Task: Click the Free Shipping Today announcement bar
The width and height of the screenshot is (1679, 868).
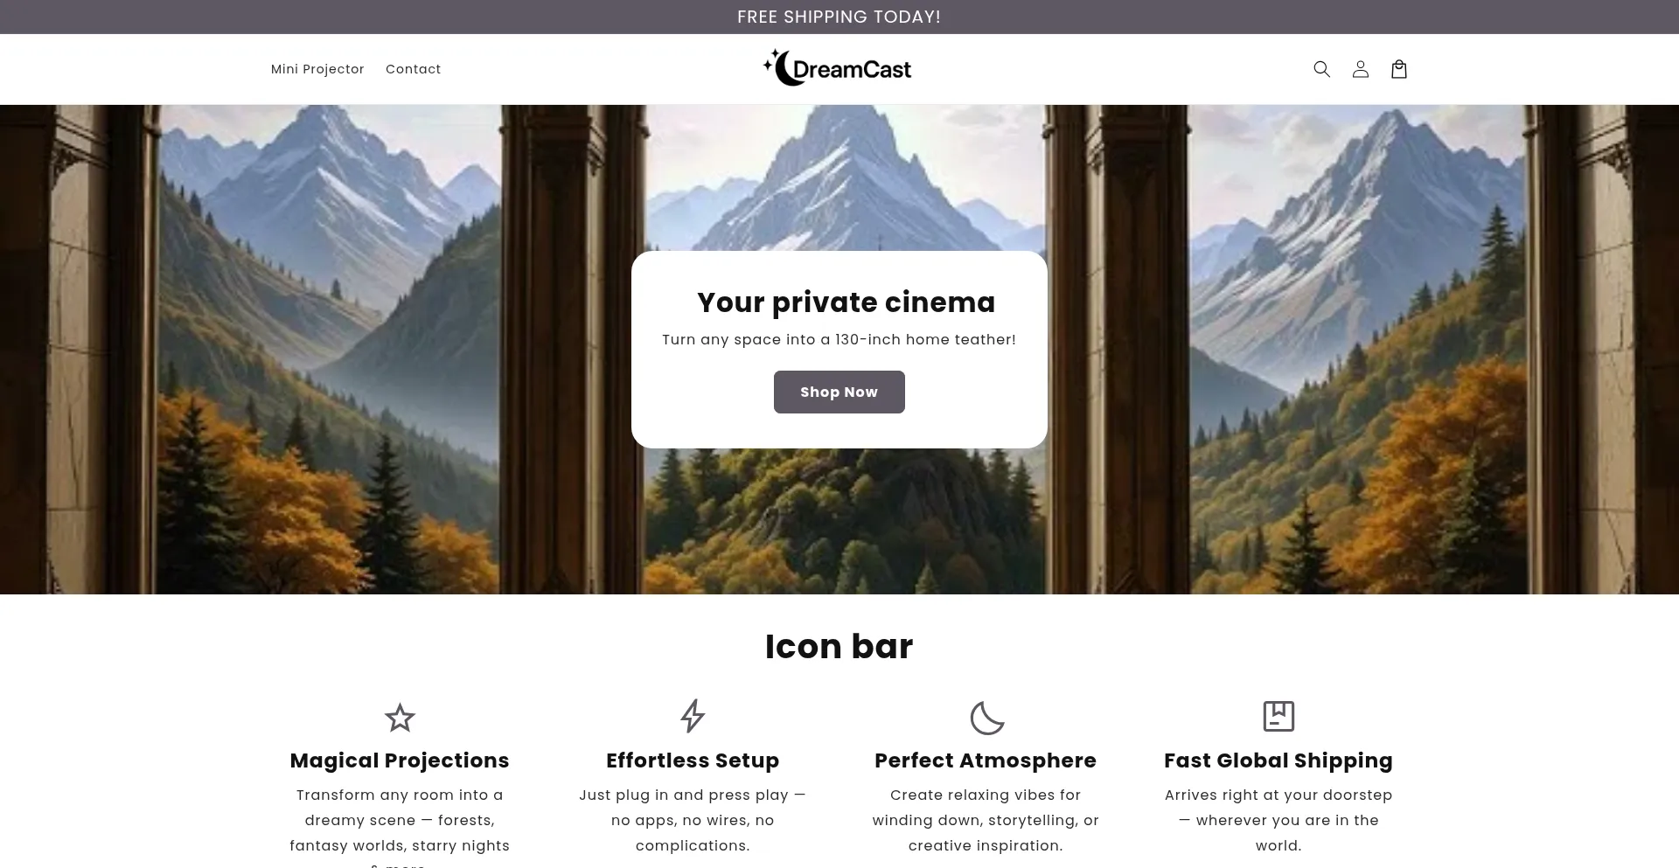Action: (x=839, y=17)
